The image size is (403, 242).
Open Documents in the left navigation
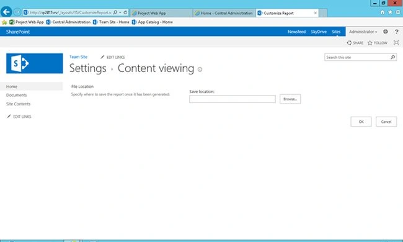[17, 95]
